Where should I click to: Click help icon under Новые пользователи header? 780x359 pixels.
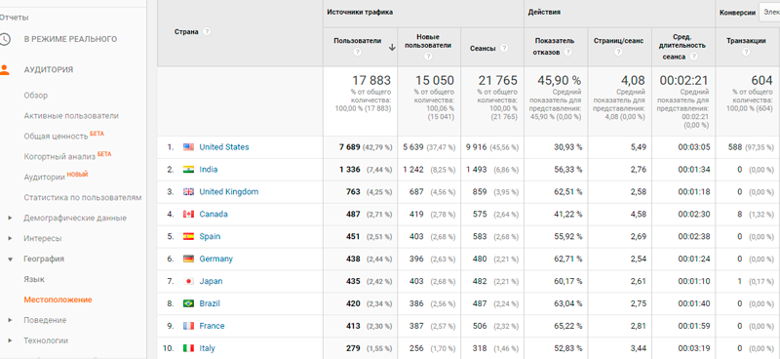428,56
